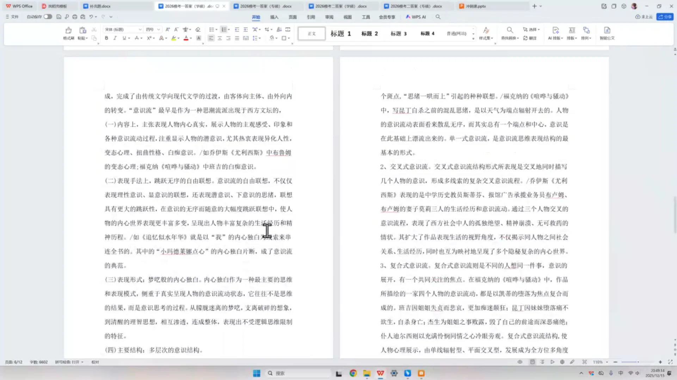Viewport: 677px width, 380px height.
Task: Activate the Format Painter tool
Action: 68,34
